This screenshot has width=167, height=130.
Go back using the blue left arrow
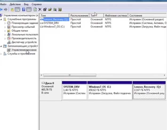[x=1, y=10]
